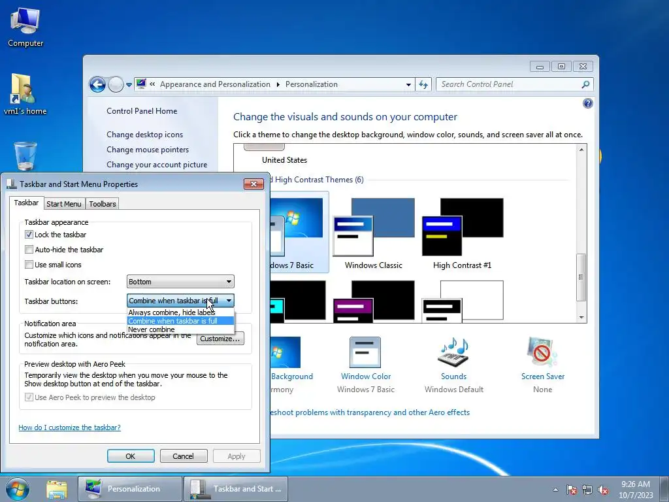Expand the breadcrumb double-chevron
This screenshot has width=669, height=502.
point(152,84)
